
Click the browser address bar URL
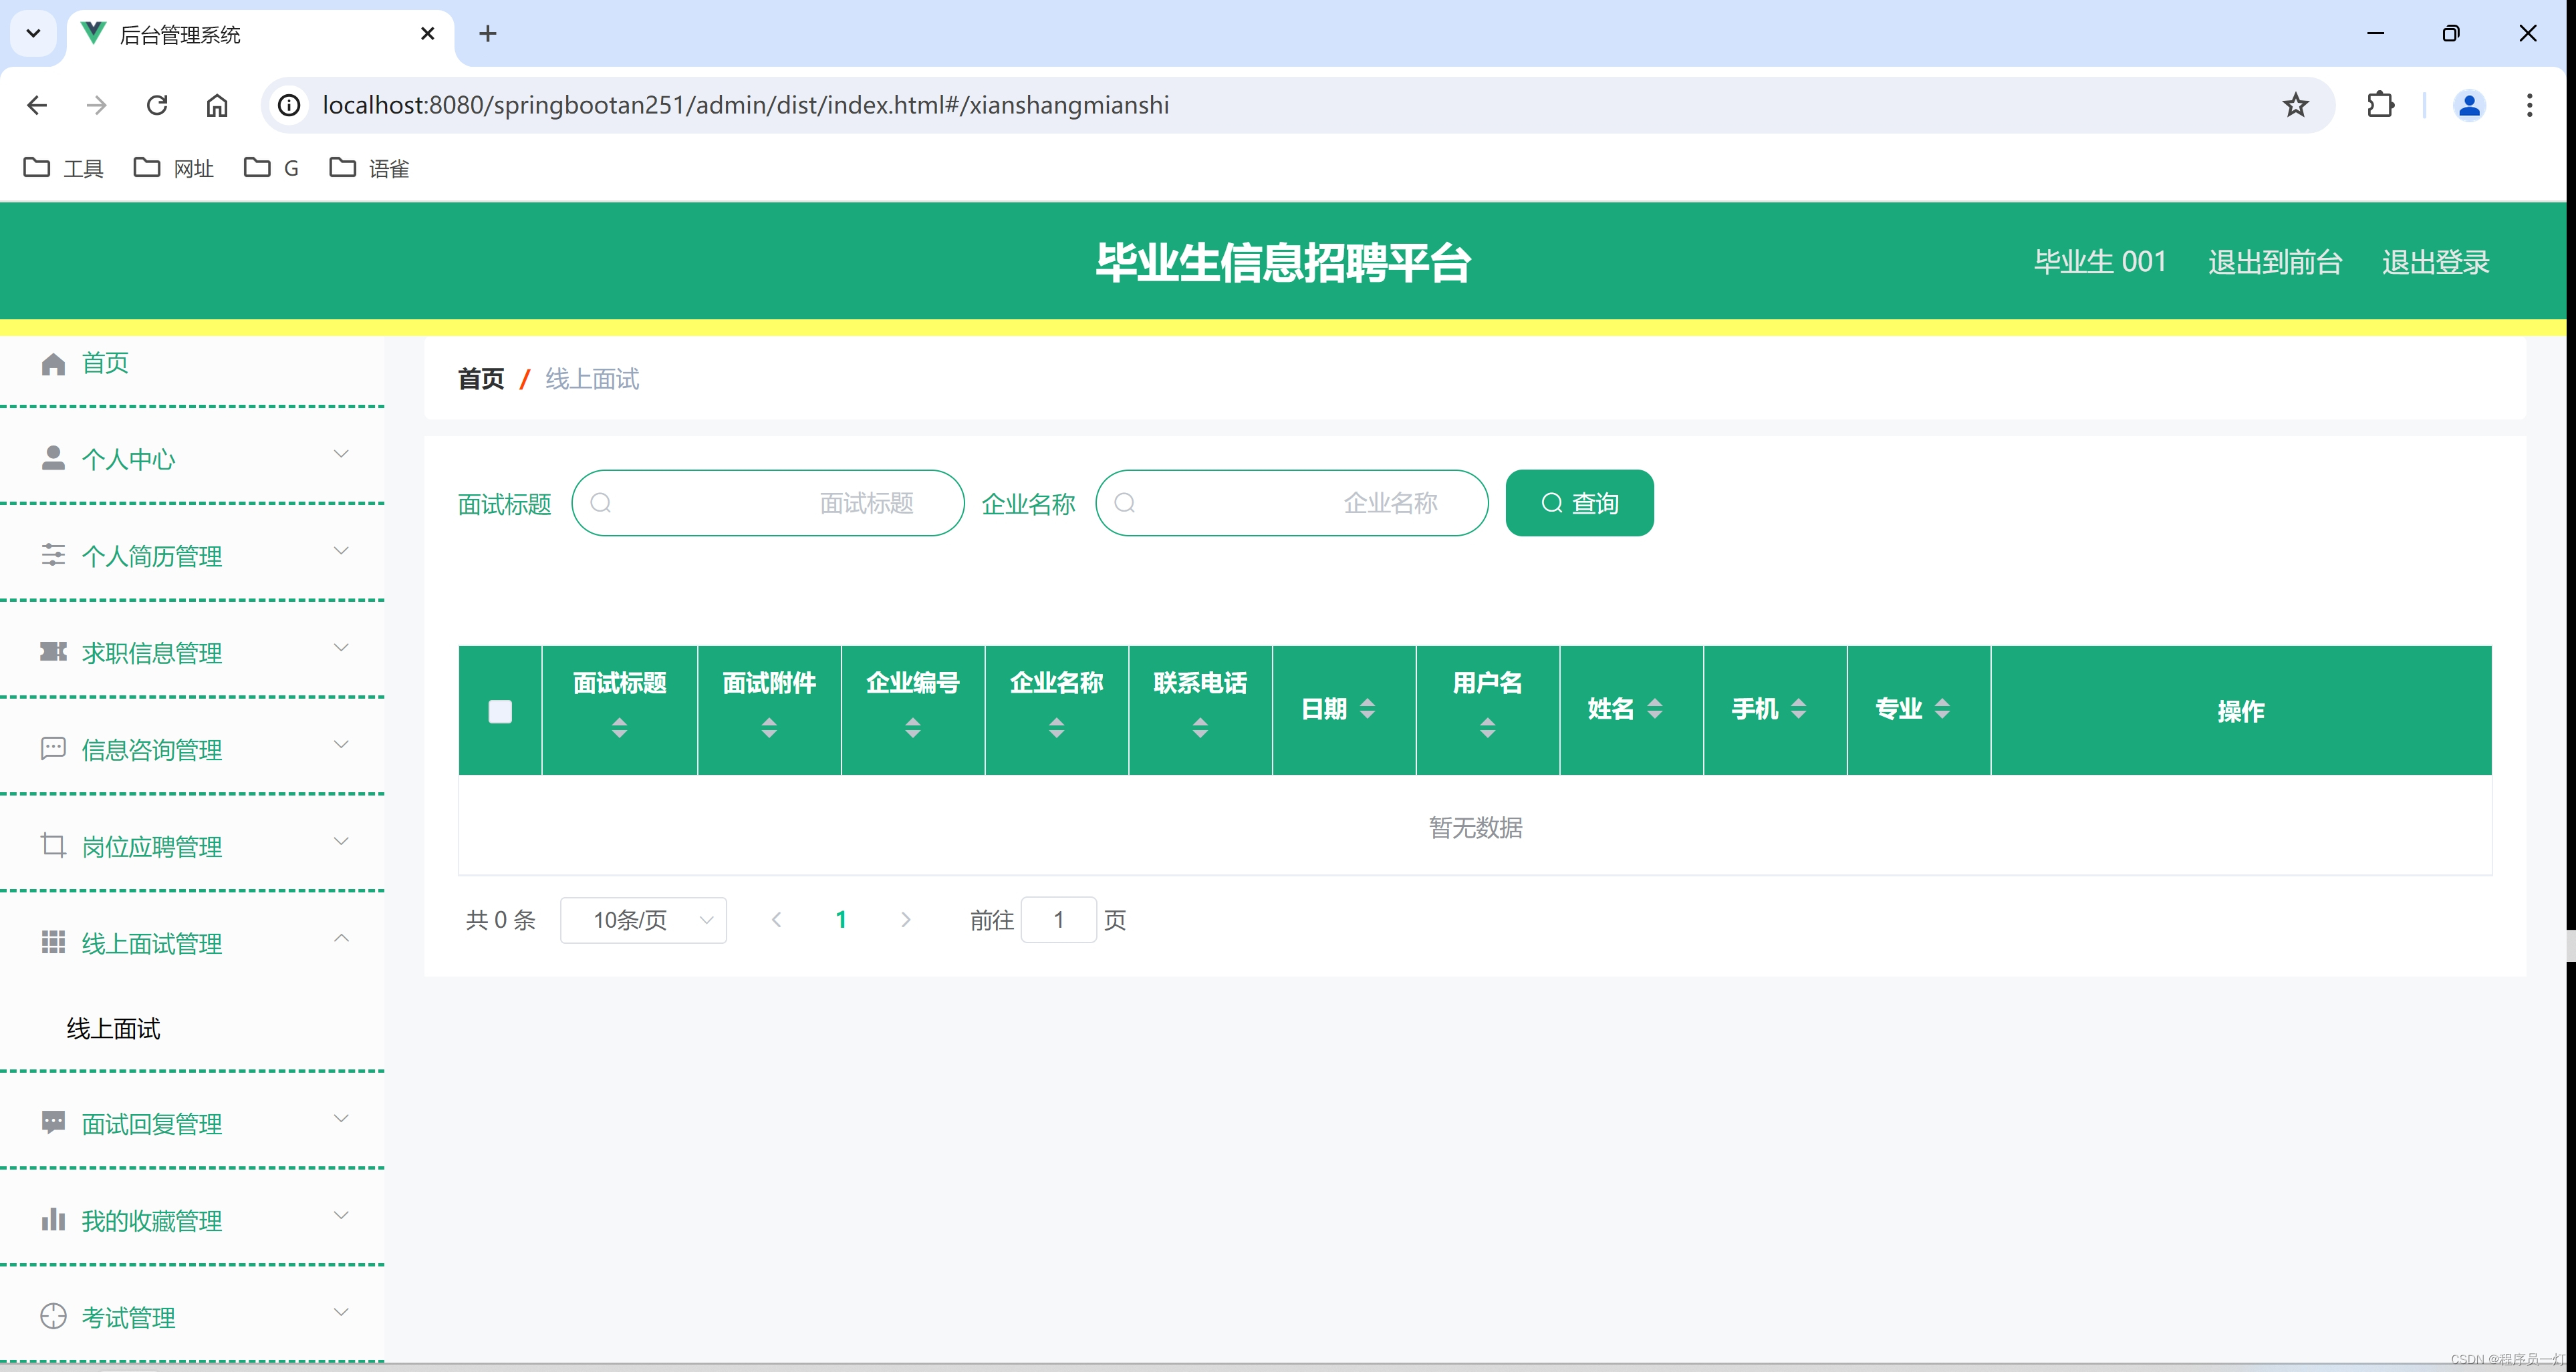[x=746, y=105]
